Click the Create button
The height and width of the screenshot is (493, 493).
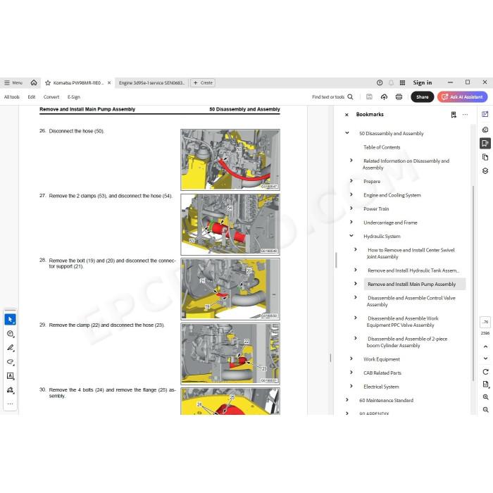click(x=203, y=83)
